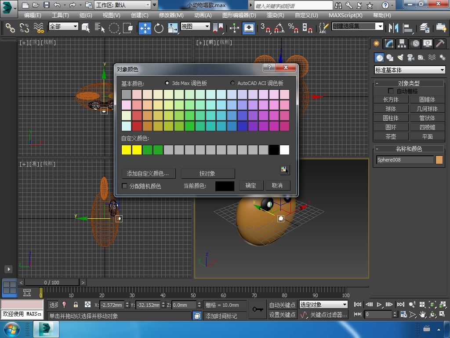Click the 添加自定义颜色... button
Viewport: 450px width, 338px height.
click(x=148, y=173)
